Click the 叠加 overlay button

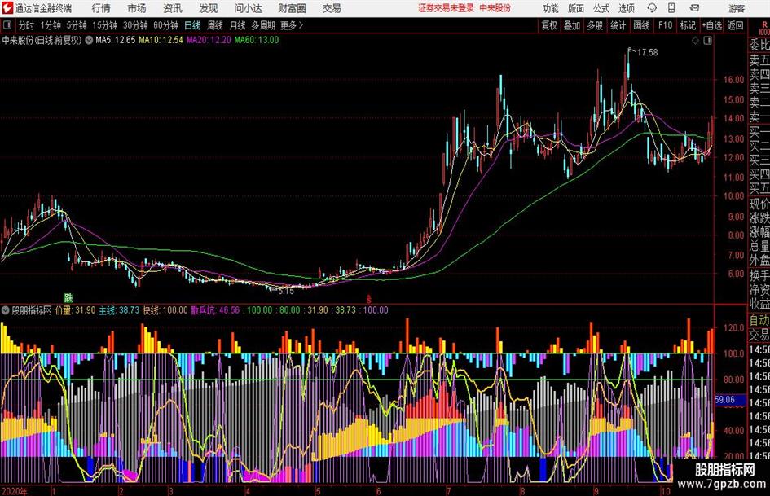click(572, 25)
